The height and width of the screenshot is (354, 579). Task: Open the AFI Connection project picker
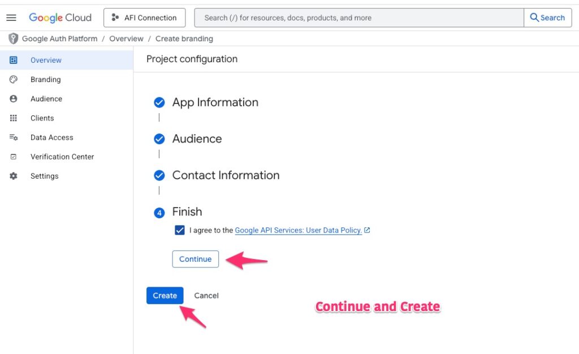pos(145,18)
